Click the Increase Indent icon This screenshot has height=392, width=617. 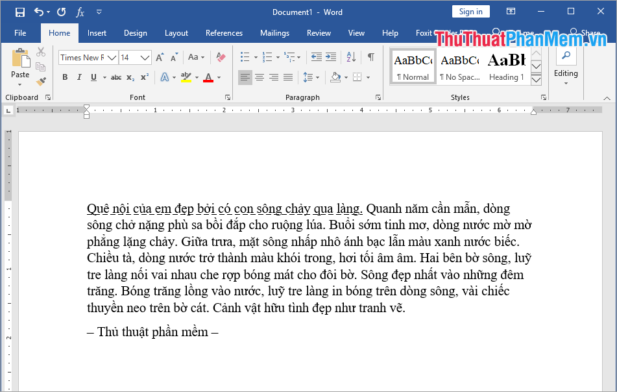coord(332,57)
